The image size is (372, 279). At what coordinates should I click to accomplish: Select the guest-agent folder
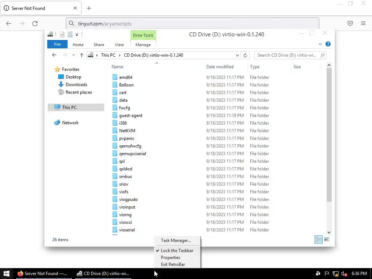click(x=131, y=115)
